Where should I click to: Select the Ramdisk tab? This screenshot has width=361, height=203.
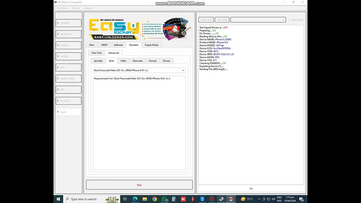(134, 45)
